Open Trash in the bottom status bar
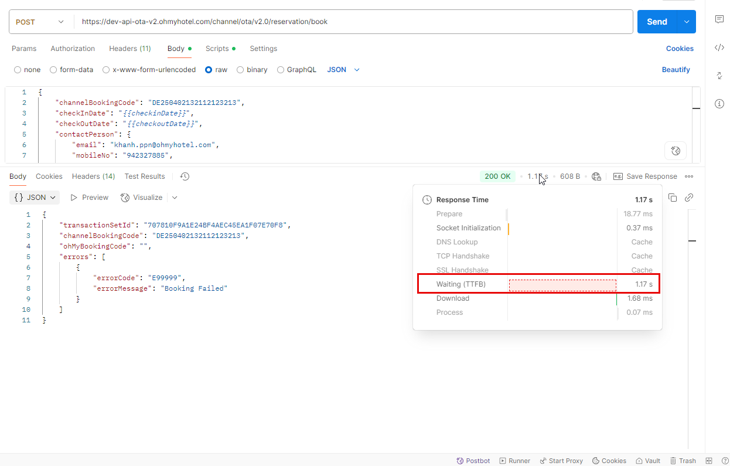730x466 pixels. coord(683,461)
